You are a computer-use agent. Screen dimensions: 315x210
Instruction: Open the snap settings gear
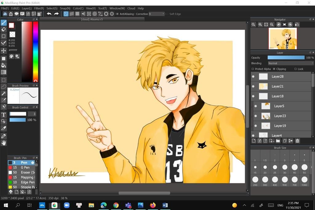coord(112,14)
